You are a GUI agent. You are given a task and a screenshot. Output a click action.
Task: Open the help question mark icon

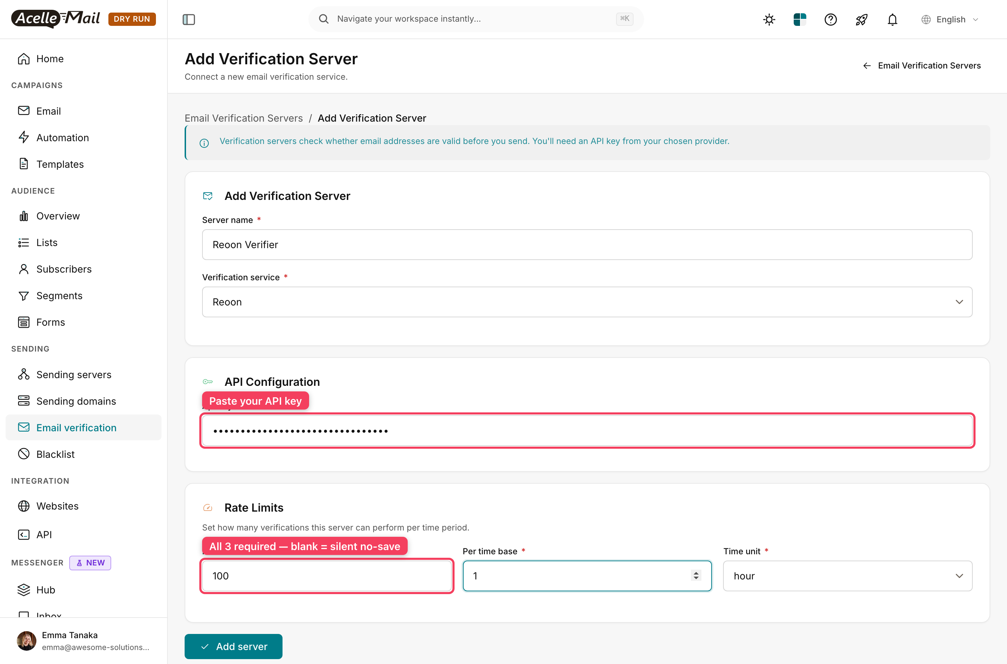pos(830,20)
